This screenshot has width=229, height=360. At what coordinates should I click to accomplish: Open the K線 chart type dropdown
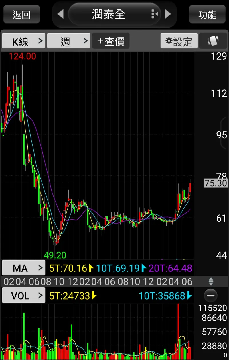24,41
